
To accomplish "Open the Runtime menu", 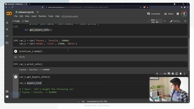I will pyautogui.click(x=42, y=16).
